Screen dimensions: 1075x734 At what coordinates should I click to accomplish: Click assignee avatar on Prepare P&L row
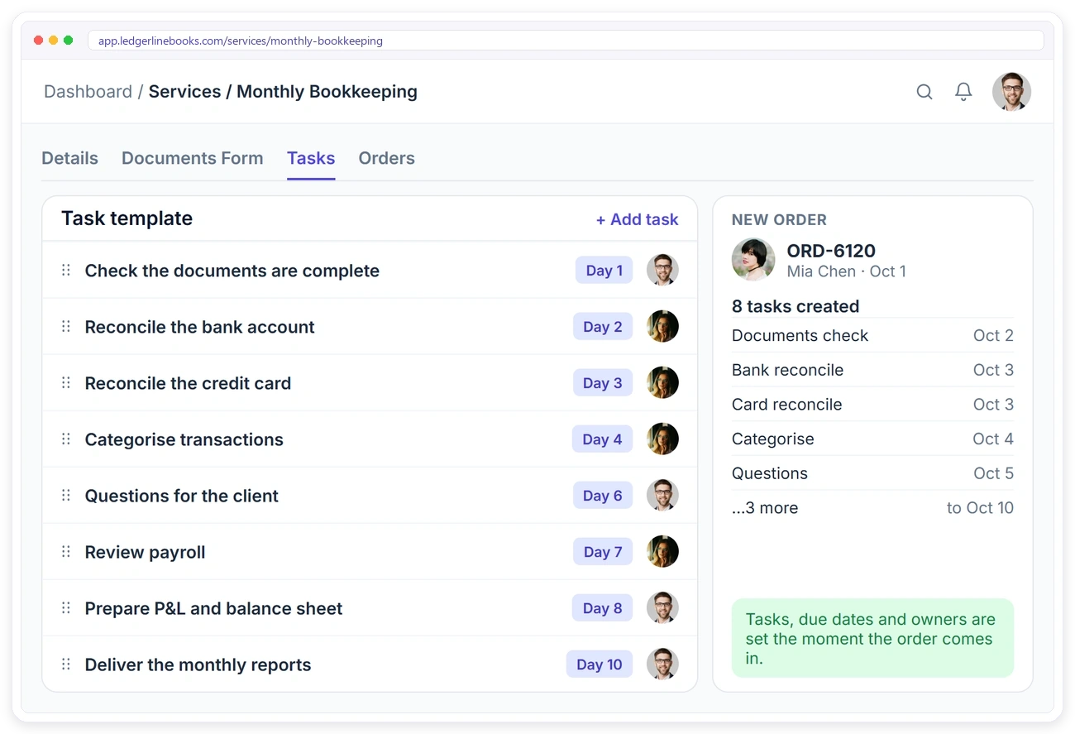point(662,608)
